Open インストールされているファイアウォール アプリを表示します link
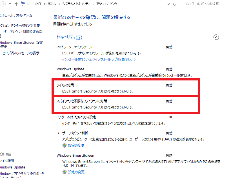Screen dimensions: 231x178 [x=99, y=59]
